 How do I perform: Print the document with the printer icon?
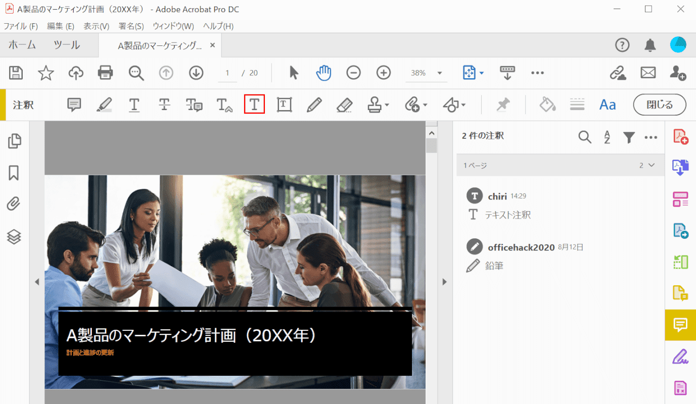106,73
